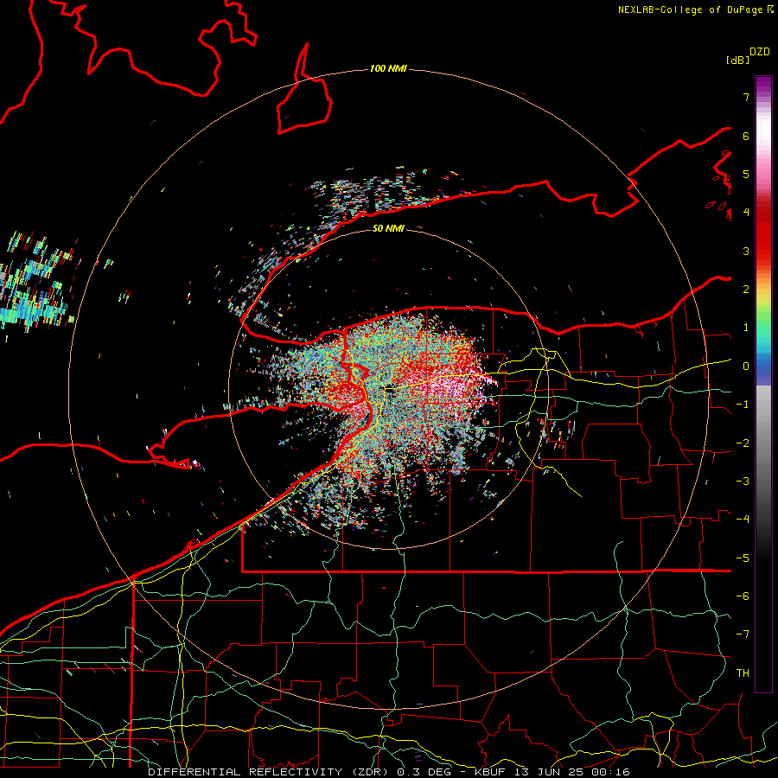
Task: Pick the positive 4 dB scale value
Action: 746,213
